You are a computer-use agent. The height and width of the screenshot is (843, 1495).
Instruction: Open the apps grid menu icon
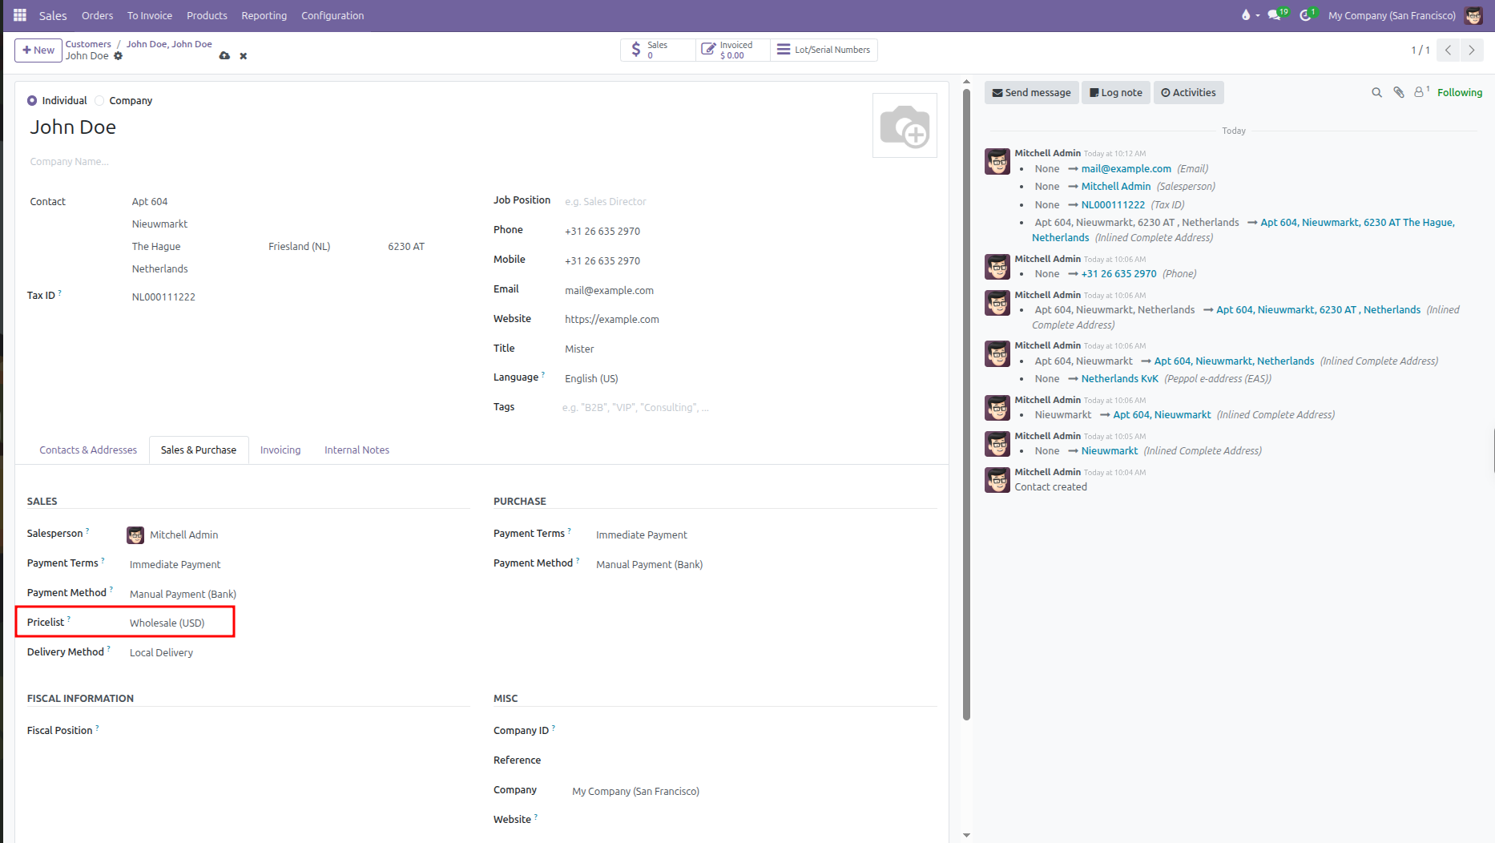[x=20, y=15]
